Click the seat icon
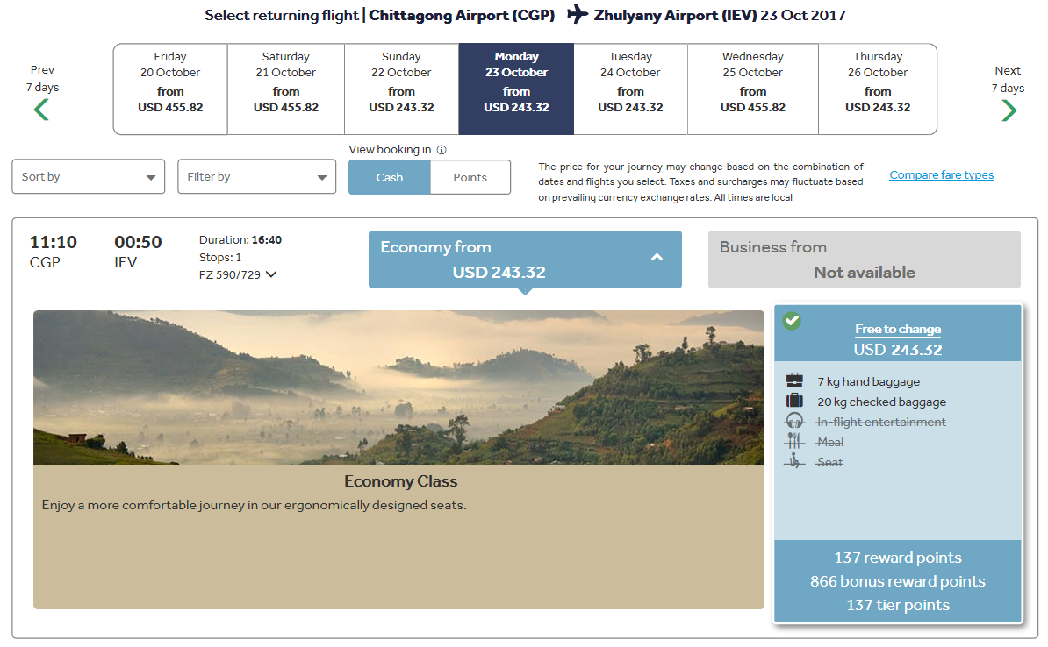Image resolution: width=1048 pixels, height=647 pixels. pos(794,461)
